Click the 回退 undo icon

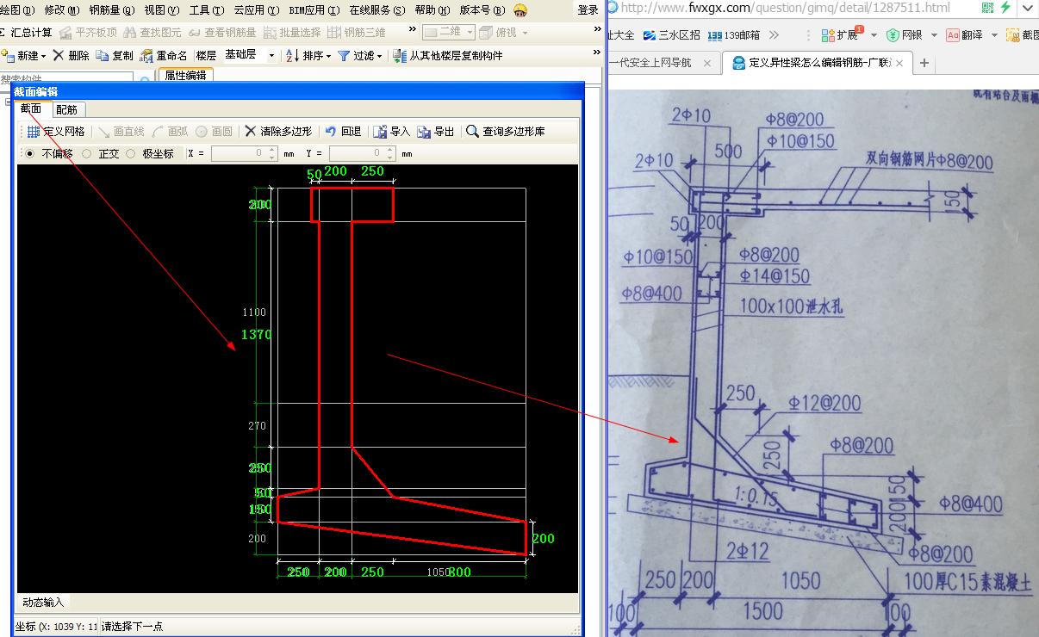coord(331,132)
